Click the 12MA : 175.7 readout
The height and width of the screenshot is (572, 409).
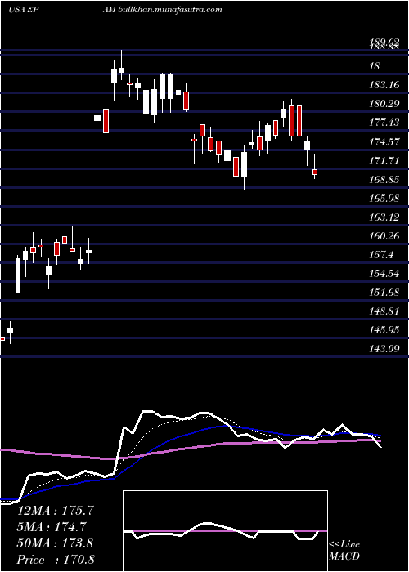click(56, 511)
